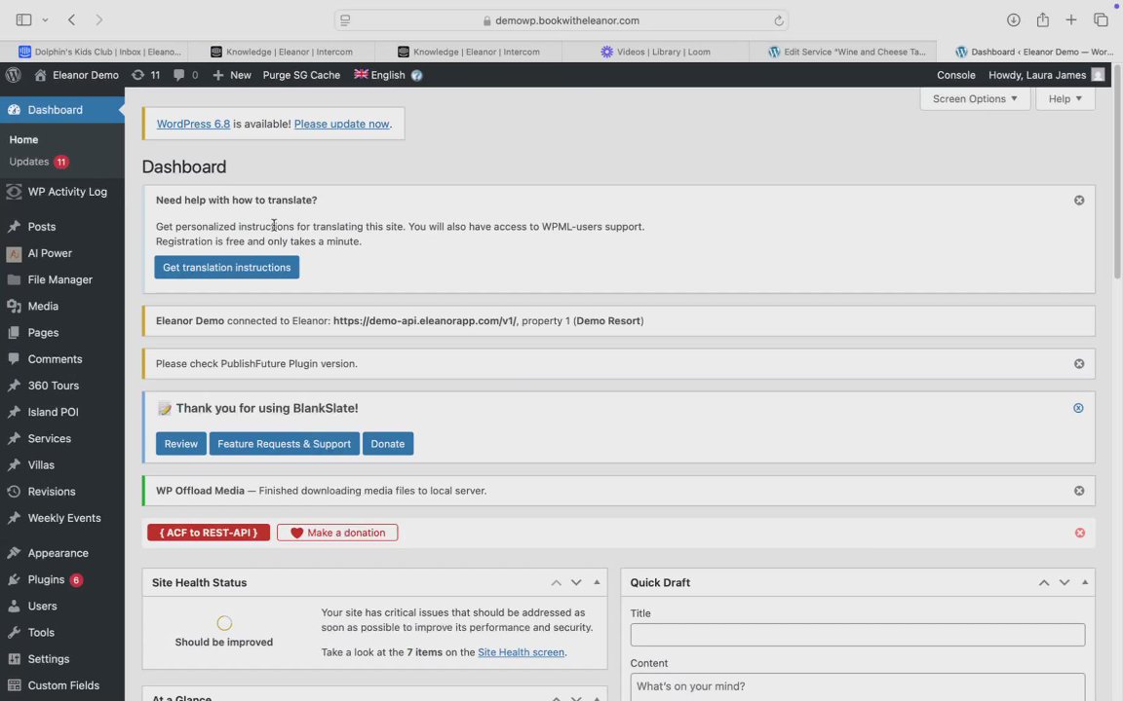Open Updates submenu under Dashboard

(39, 162)
